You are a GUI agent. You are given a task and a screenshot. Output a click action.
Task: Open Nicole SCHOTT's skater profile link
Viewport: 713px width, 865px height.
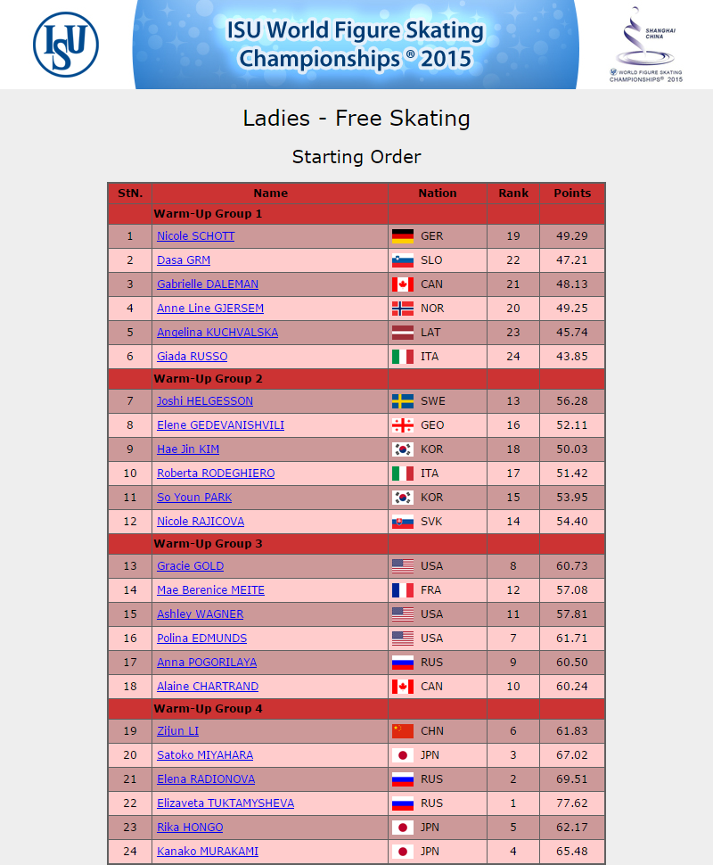(196, 236)
